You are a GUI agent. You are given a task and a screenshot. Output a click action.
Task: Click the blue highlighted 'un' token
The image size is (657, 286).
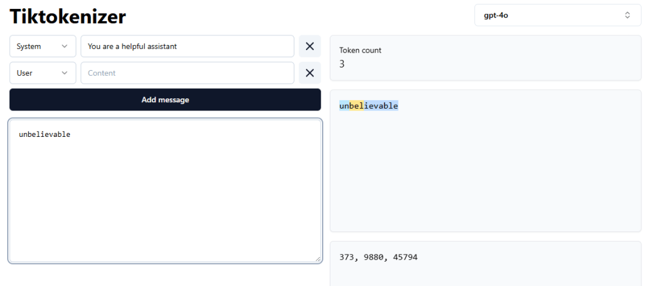point(344,106)
